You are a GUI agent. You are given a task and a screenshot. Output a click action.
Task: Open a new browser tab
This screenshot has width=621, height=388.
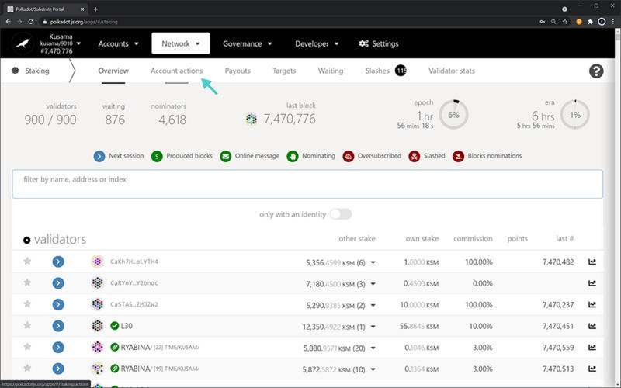[95, 9]
